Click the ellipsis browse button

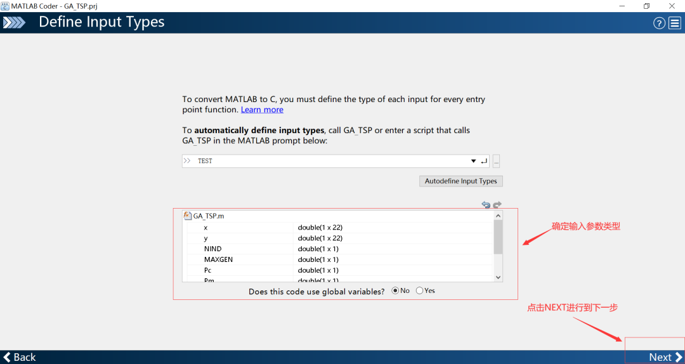[x=496, y=161]
